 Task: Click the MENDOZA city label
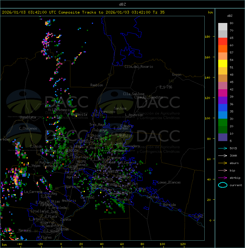coord(72,151)
